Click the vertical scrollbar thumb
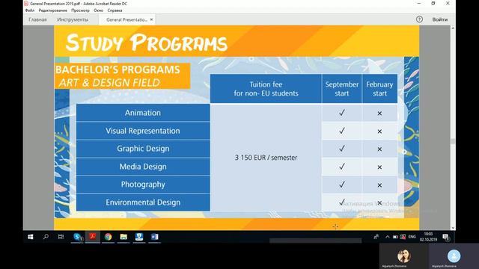 pos(453,141)
